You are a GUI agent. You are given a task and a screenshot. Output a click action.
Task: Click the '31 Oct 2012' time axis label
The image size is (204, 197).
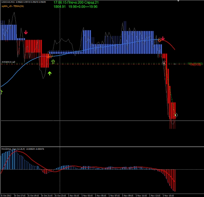coord(6,196)
